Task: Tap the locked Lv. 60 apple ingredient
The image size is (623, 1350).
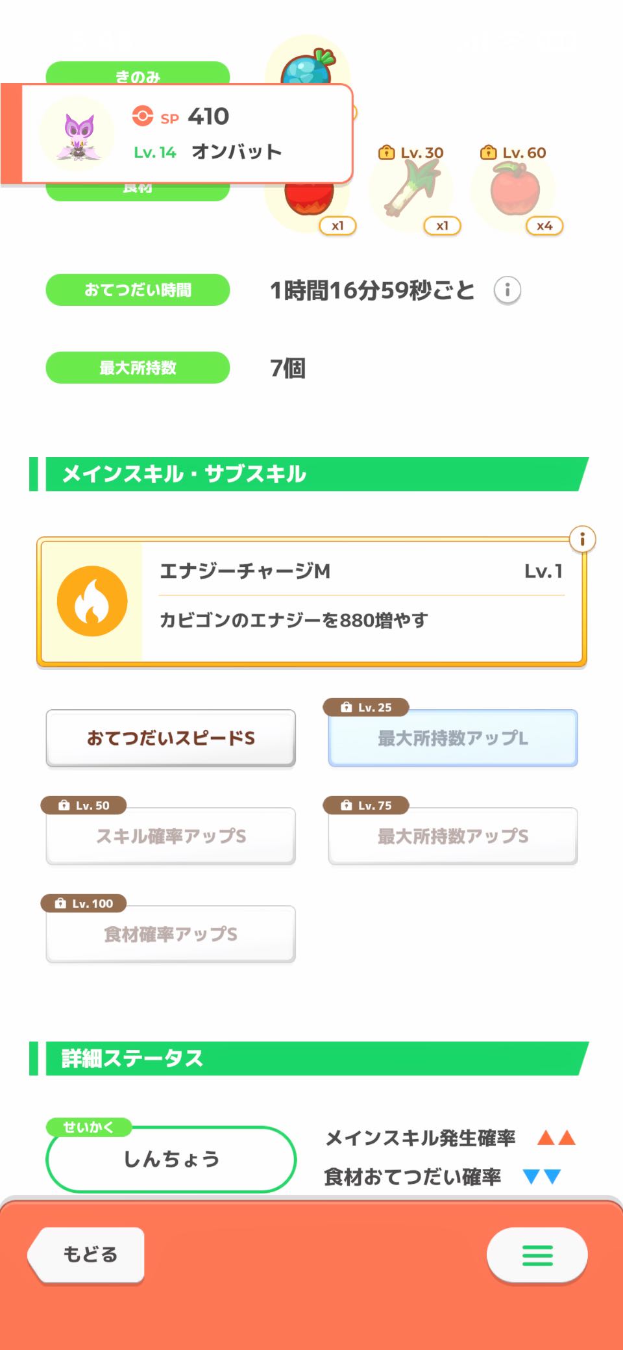Action: pos(515,189)
